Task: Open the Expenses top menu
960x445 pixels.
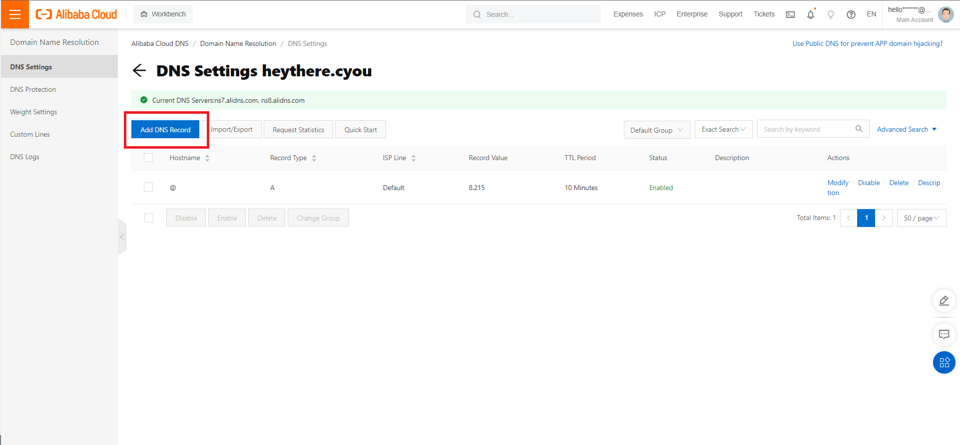Action: pos(628,14)
